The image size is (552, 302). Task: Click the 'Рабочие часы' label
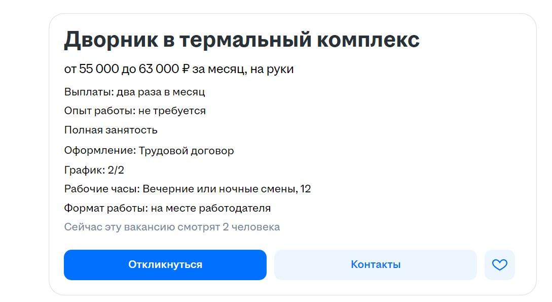click(101, 189)
